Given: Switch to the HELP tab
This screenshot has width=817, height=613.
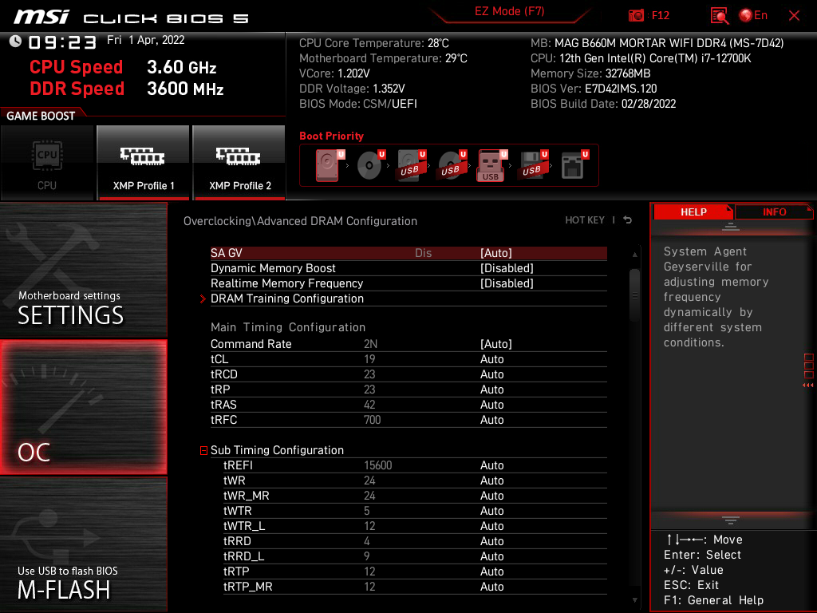Looking at the screenshot, I should click(693, 212).
